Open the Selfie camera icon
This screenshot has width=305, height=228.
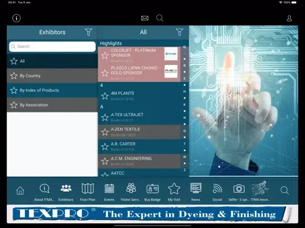(239, 189)
